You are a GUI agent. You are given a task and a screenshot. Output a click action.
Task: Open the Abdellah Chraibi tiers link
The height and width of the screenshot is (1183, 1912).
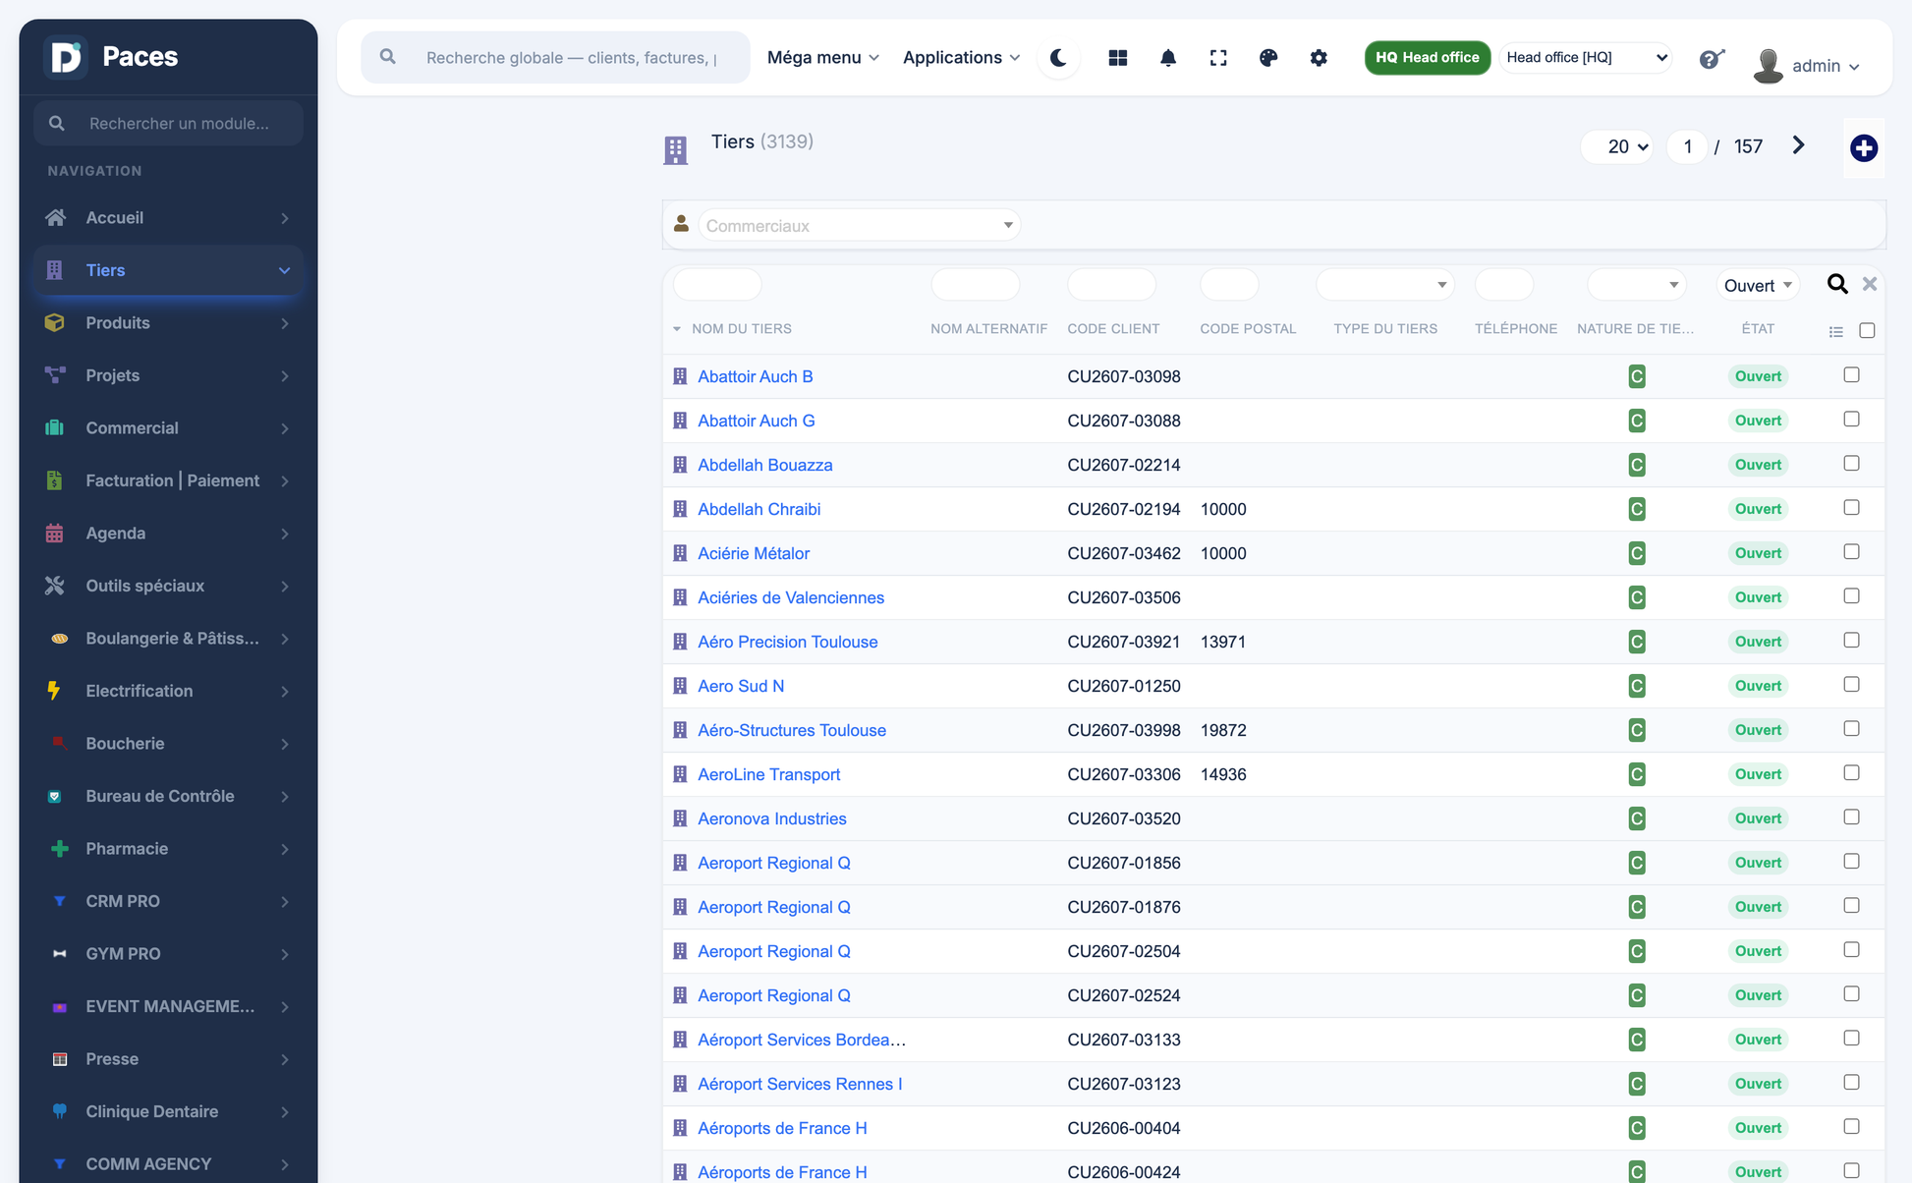click(x=759, y=509)
